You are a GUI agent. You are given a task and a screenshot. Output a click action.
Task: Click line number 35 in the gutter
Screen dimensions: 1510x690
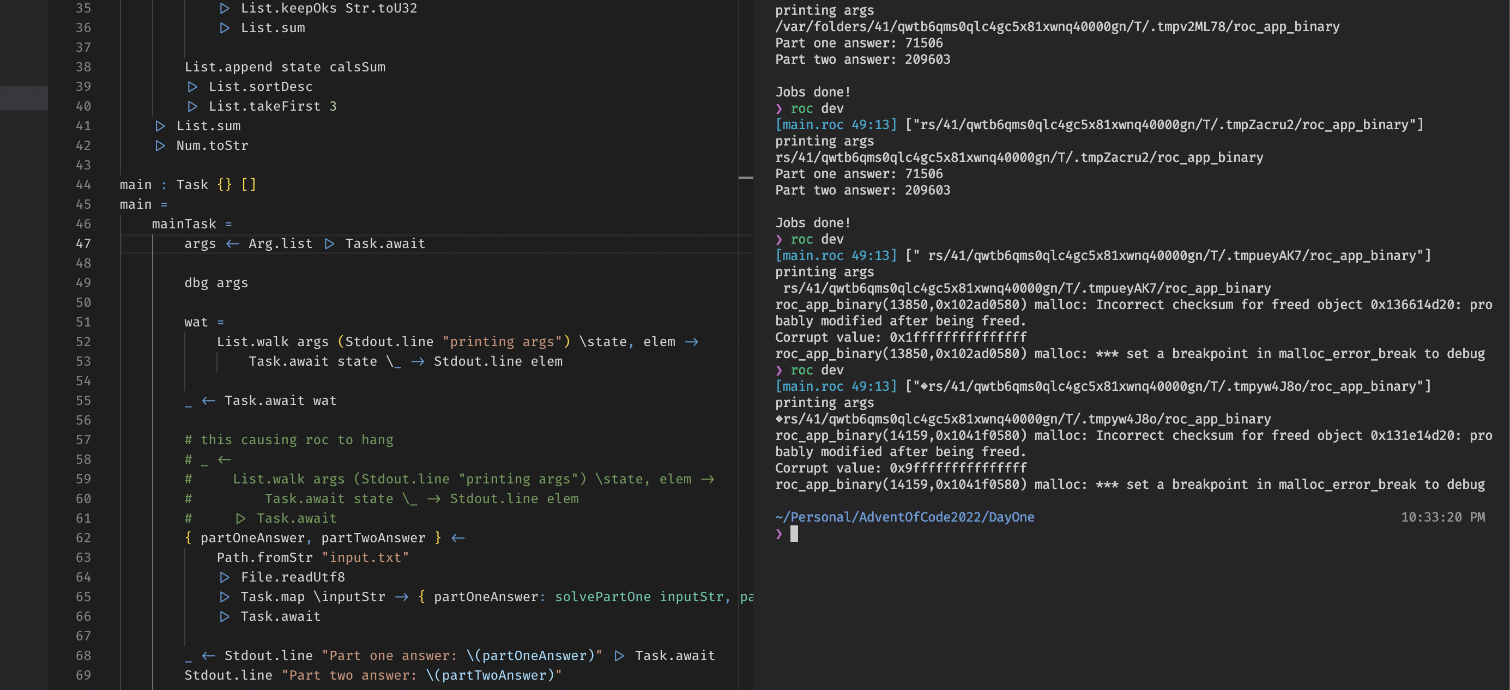pos(83,8)
